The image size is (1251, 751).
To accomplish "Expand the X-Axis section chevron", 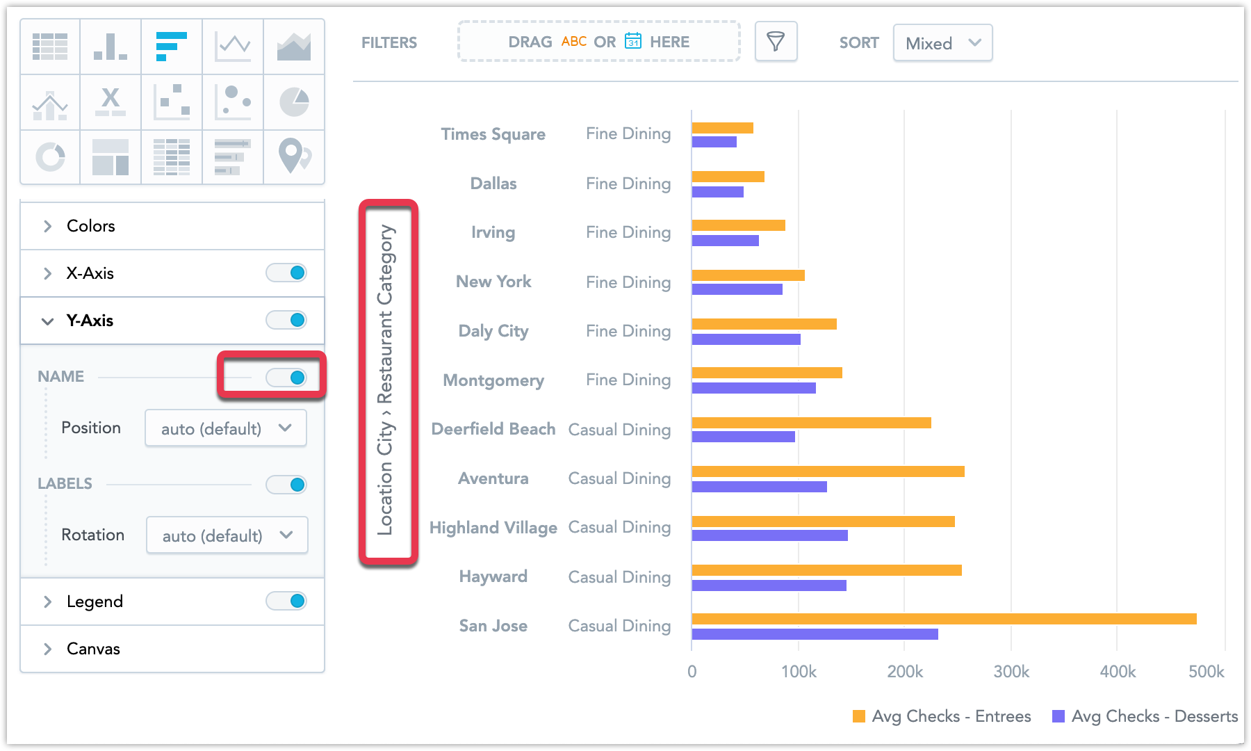I will click(47, 273).
